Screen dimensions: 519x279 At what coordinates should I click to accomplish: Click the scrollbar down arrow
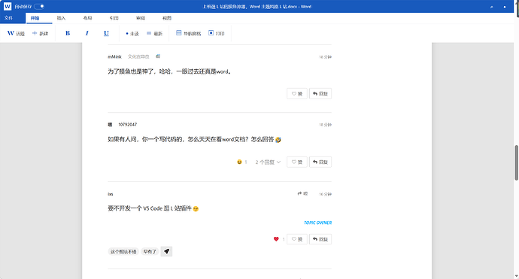(x=516, y=276)
